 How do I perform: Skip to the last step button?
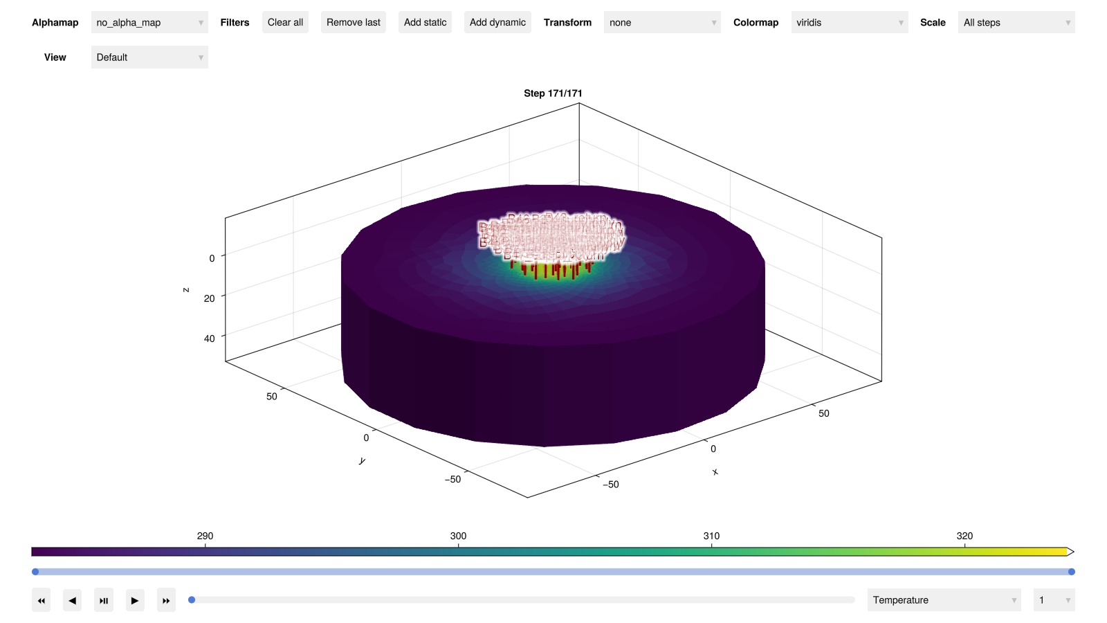166,600
